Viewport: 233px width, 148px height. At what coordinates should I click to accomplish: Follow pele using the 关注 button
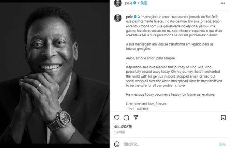(144, 3)
